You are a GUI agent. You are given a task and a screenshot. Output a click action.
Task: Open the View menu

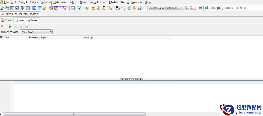[83, 2]
